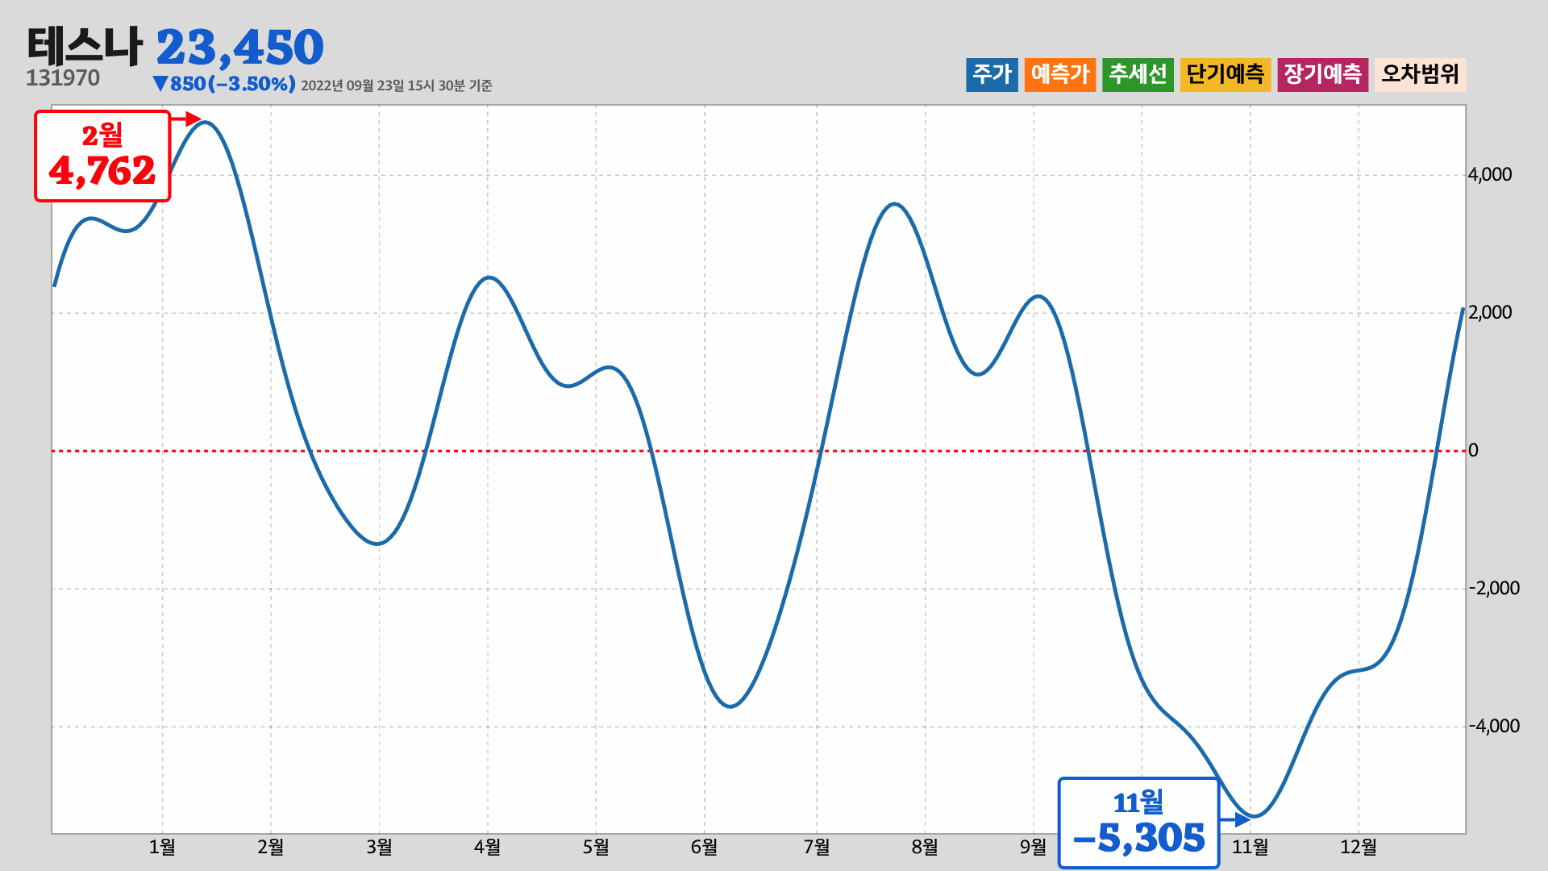This screenshot has width=1548, height=871.
Task: Click the 3월 x-axis label
Action: click(379, 847)
